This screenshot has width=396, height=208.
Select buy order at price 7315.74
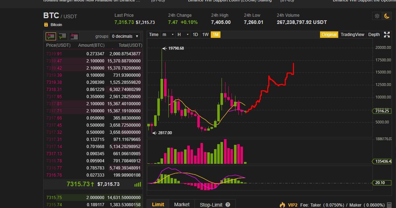click(x=93, y=205)
